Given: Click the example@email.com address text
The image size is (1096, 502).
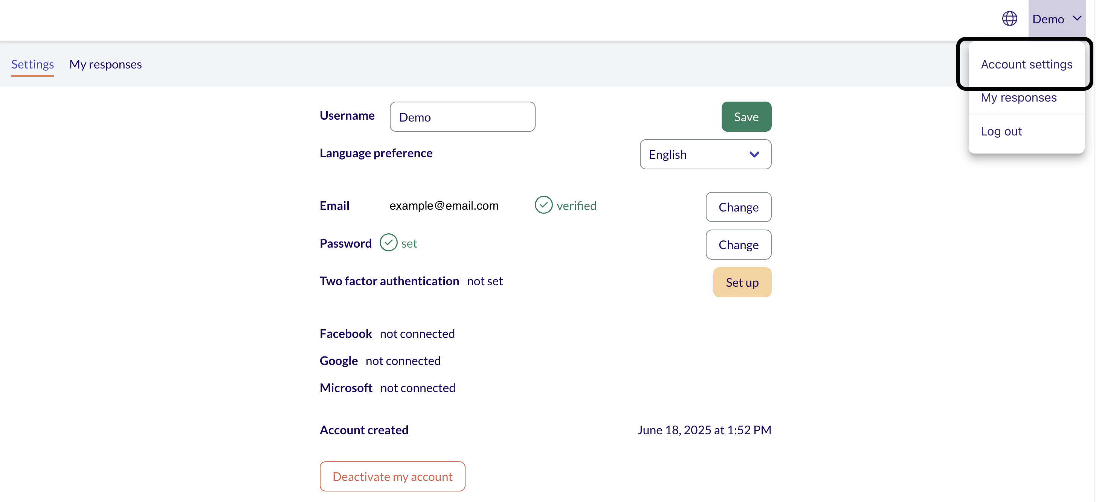Looking at the screenshot, I should click(444, 206).
